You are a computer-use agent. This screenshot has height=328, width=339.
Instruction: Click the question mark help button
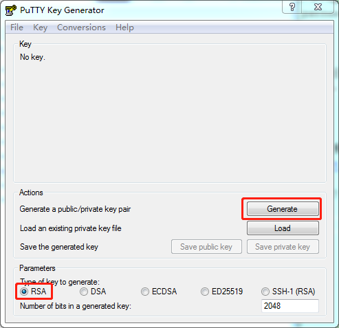coord(292,7)
